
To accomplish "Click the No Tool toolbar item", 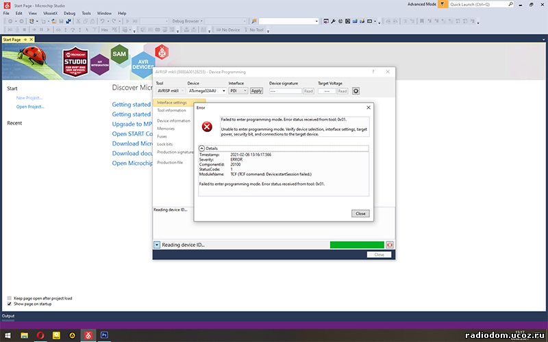I will [x=254, y=30].
